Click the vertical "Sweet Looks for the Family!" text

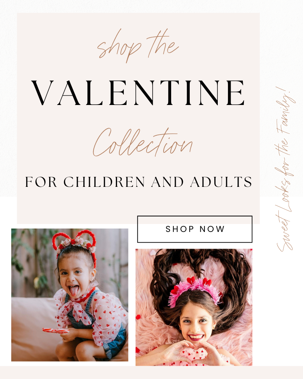(286, 169)
